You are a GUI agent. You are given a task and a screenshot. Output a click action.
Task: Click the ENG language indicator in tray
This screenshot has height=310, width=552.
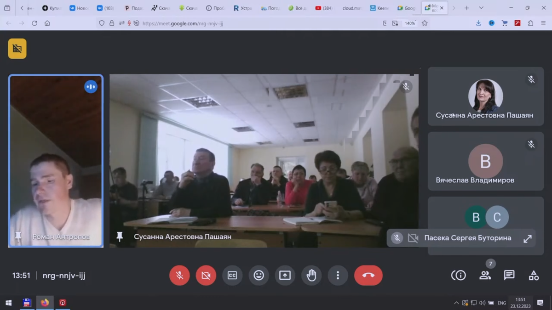click(502, 303)
